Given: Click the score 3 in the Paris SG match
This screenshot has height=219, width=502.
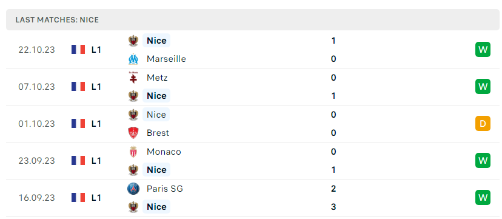Looking at the screenshot, I should pyautogui.click(x=333, y=207).
